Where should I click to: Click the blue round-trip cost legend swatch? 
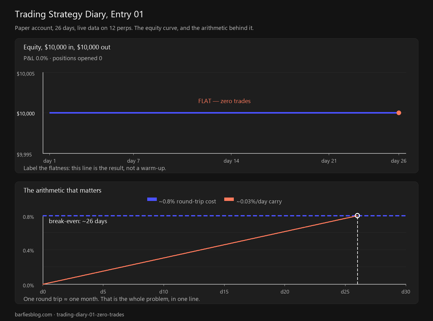[x=152, y=199]
